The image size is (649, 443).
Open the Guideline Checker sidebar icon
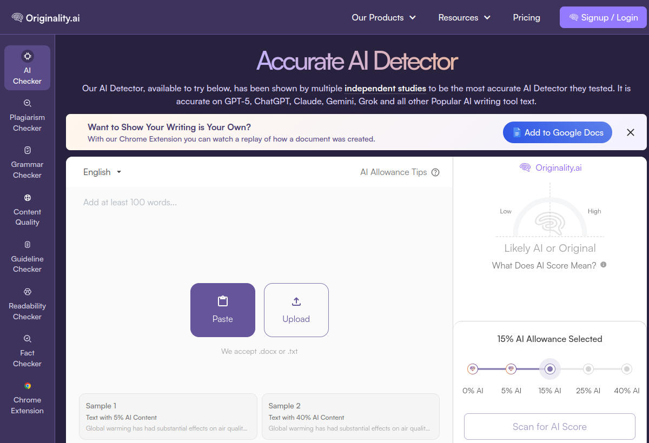pos(27,245)
